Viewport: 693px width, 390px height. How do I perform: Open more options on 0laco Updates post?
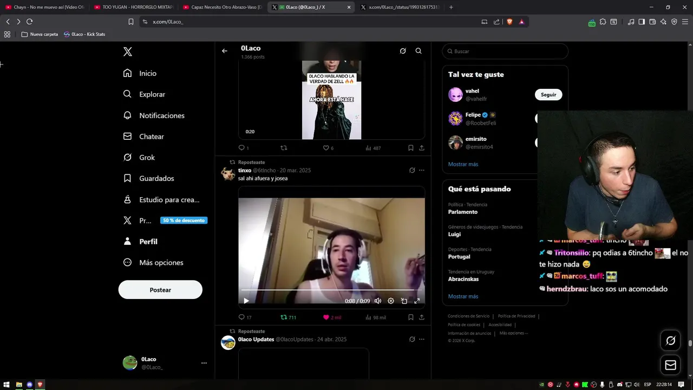click(x=422, y=339)
